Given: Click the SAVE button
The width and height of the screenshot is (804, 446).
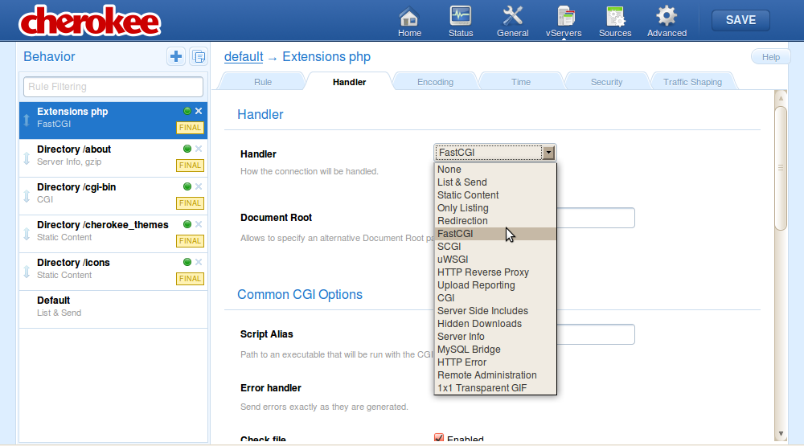Looking at the screenshot, I should pos(740,20).
